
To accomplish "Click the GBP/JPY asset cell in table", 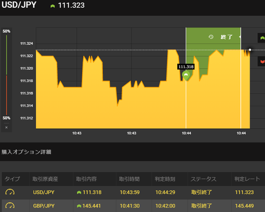I will [x=44, y=206].
